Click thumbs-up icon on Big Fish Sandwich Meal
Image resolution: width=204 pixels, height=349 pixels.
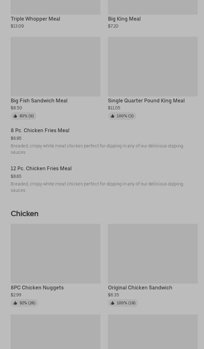coord(15,116)
